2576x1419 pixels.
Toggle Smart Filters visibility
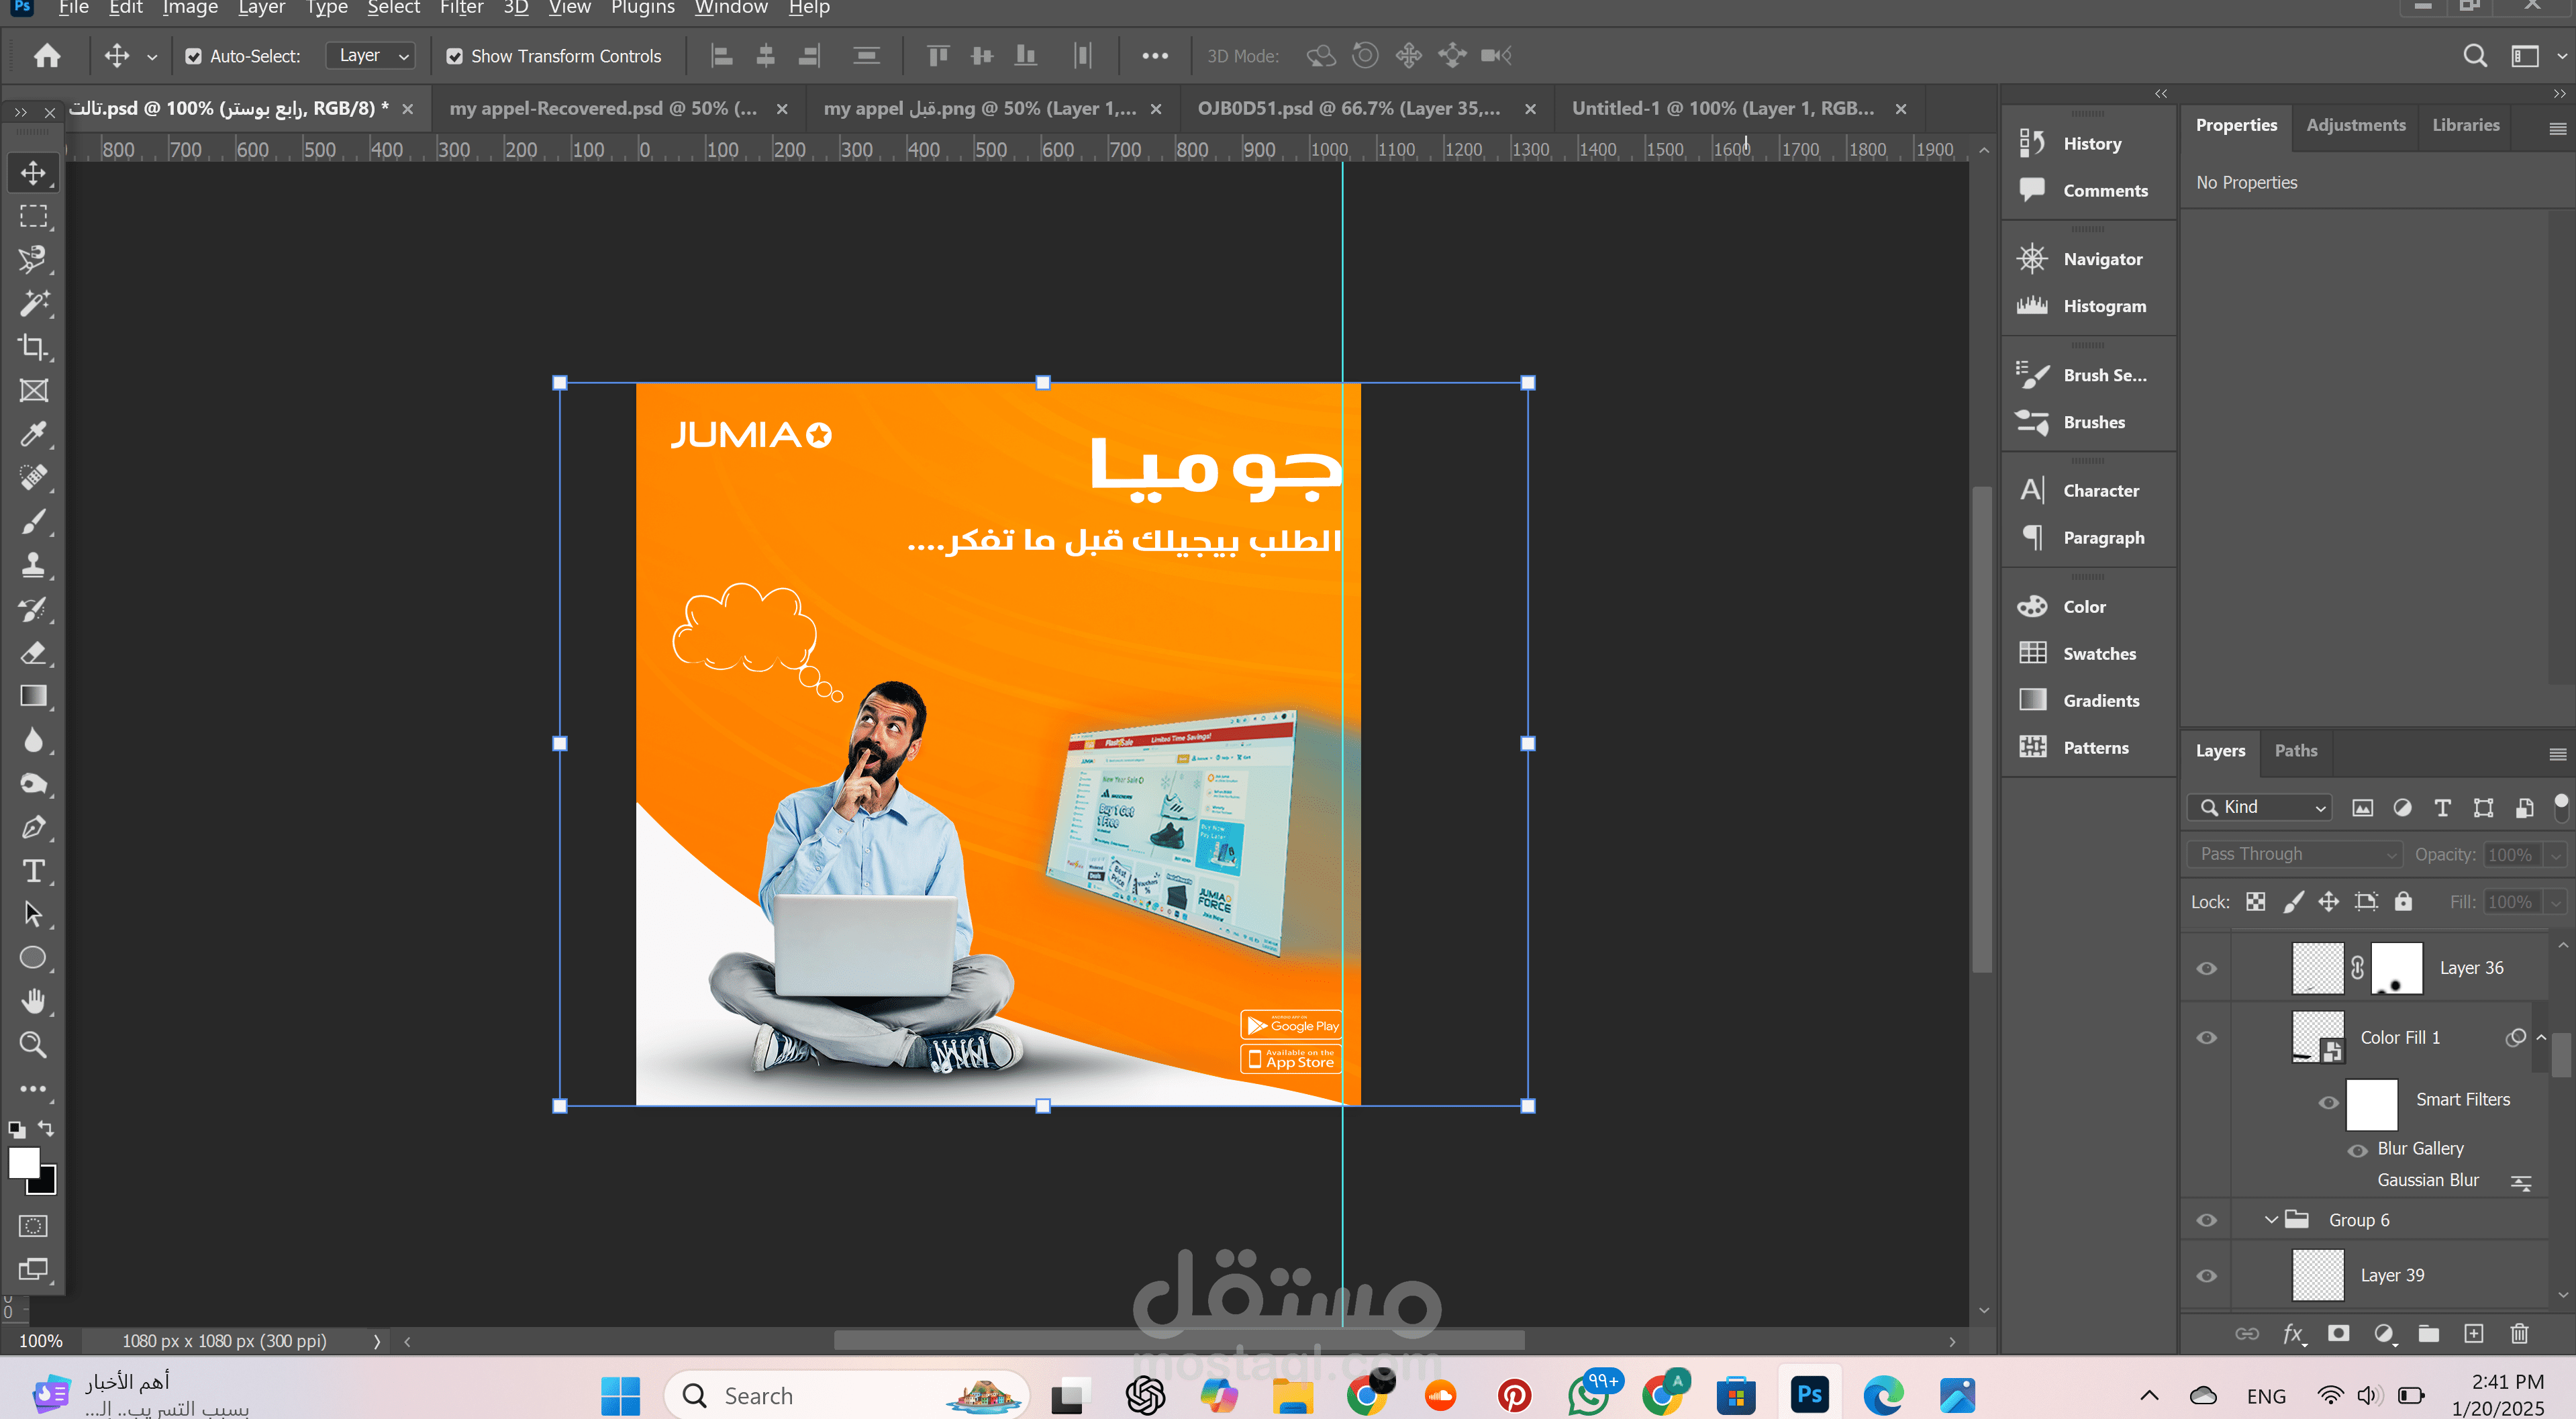(x=2328, y=1102)
